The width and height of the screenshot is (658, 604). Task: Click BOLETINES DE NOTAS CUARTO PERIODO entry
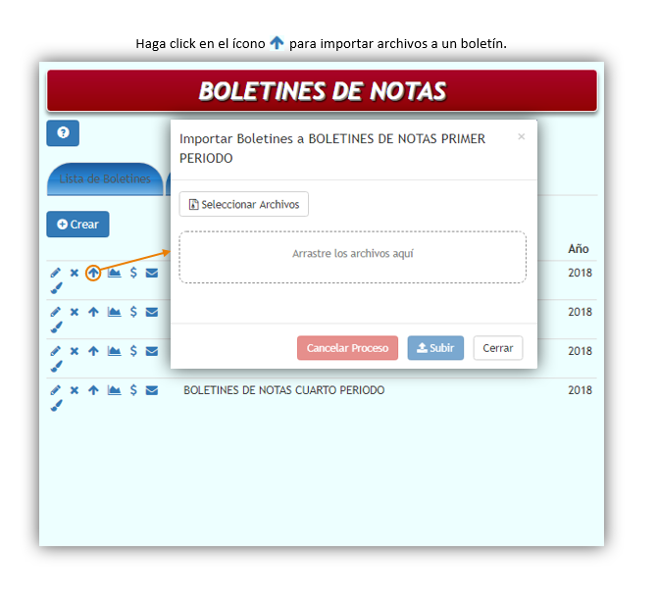pos(284,390)
